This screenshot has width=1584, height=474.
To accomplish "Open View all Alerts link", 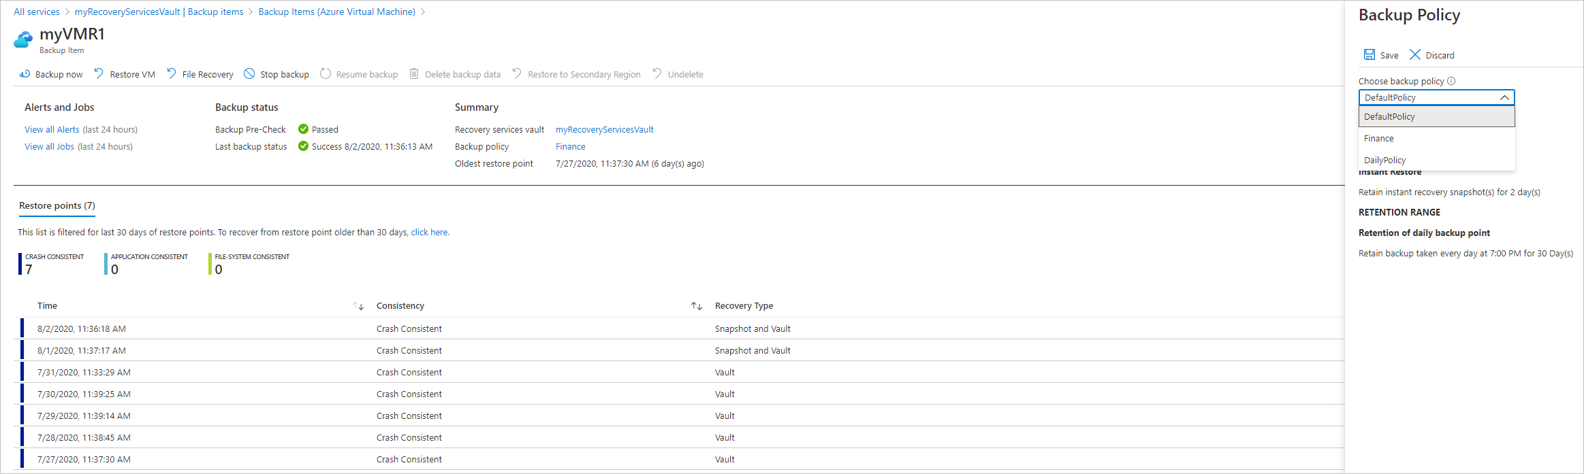I will [x=52, y=129].
